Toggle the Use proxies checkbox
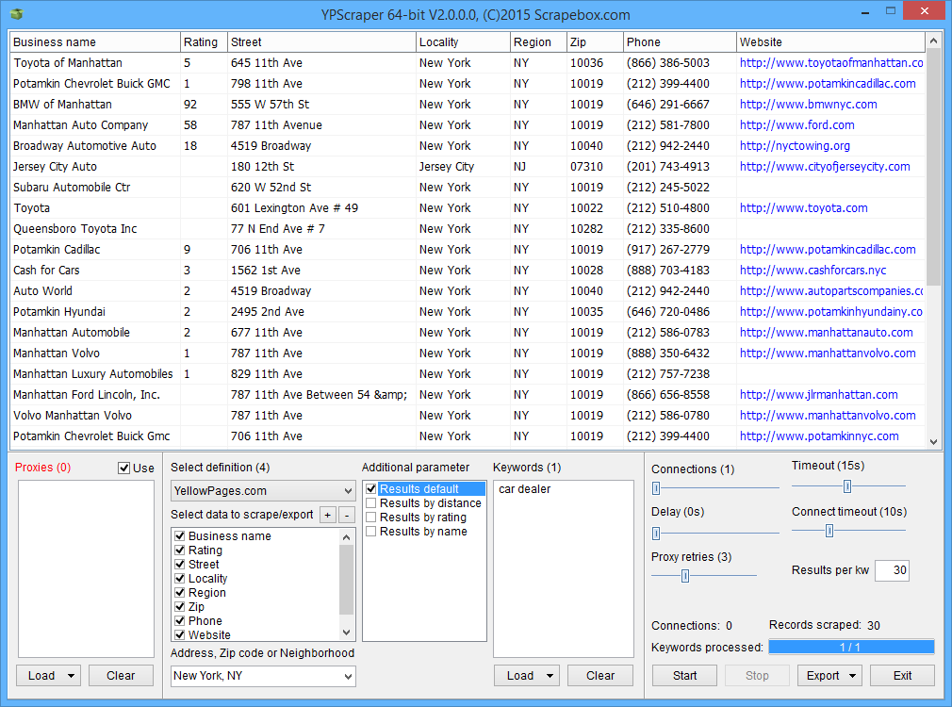Viewport: 952px width, 707px height. [x=124, y=469]
